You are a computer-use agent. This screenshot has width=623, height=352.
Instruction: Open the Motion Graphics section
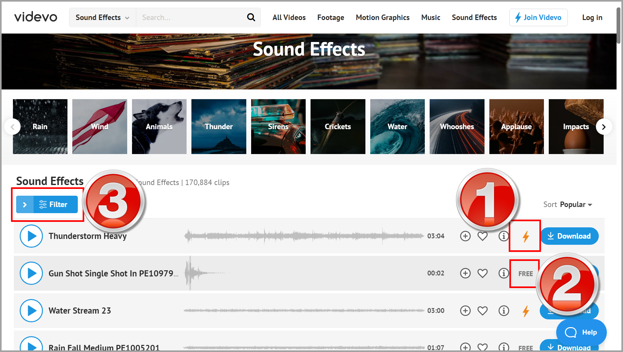383,17
